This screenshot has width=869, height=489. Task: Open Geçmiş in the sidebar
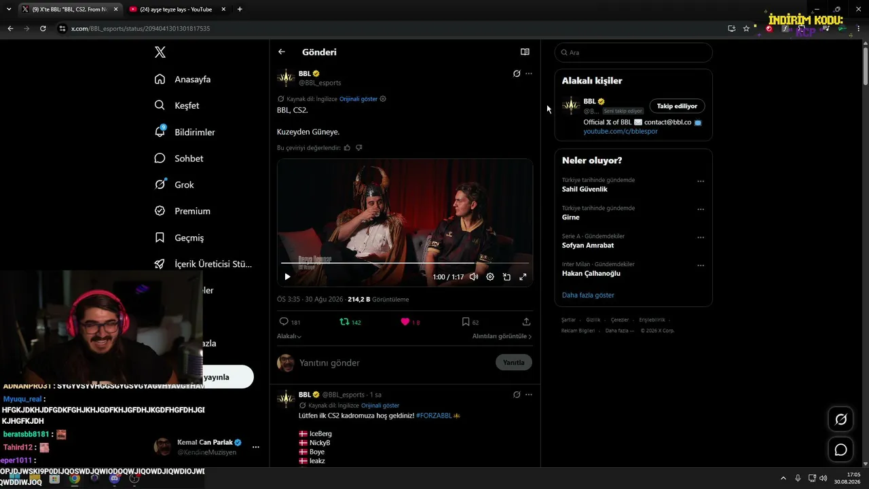[179, 238]
